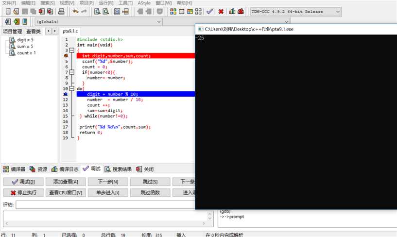Click the Delete profiling information icon
This screenshot has width=397, height=237.
241,11
